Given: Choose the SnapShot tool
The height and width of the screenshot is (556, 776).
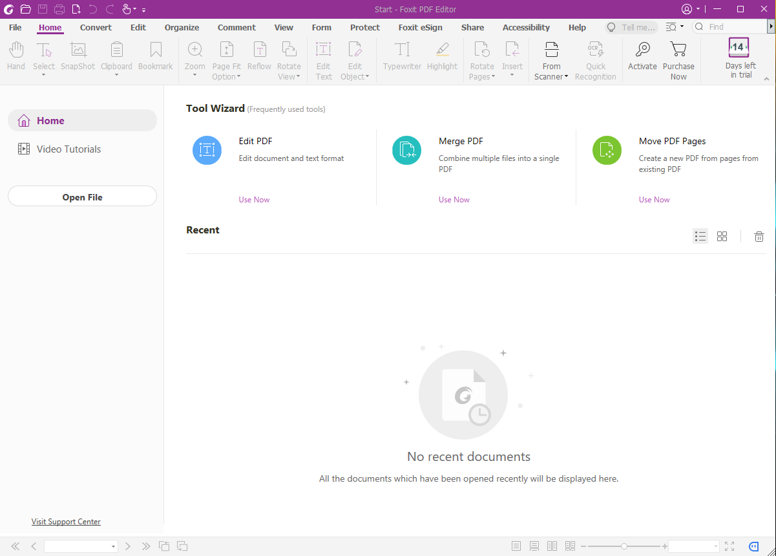Looking at the screenshot, I should click(x=78, y=56).
